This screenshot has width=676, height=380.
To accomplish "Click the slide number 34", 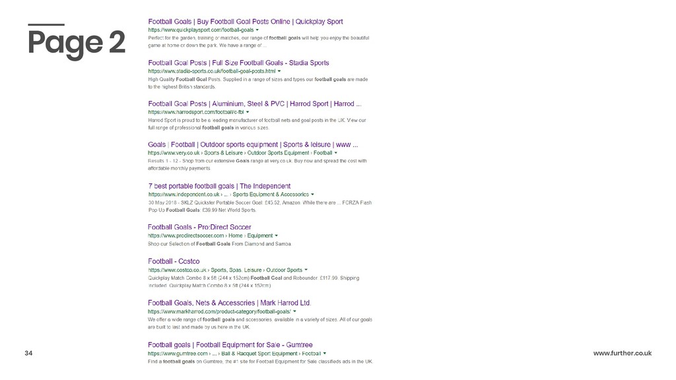I will (x=28, y=354).
